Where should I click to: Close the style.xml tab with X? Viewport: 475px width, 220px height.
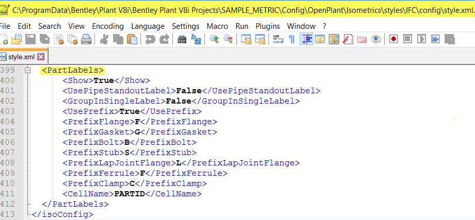(x=41, y=57)
